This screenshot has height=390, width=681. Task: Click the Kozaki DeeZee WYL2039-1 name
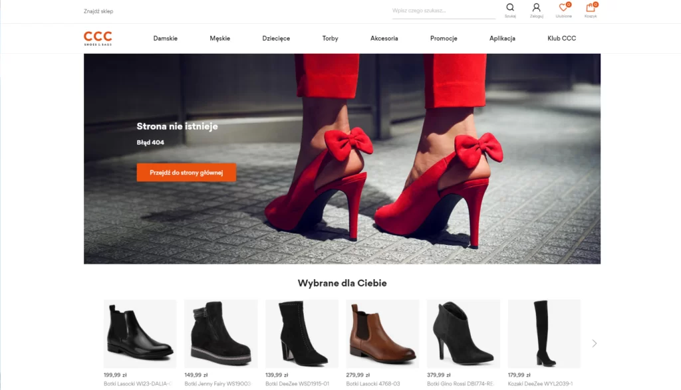(540, 383)
